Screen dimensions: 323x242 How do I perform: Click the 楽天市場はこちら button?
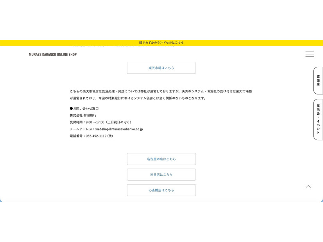pos(161,68)
